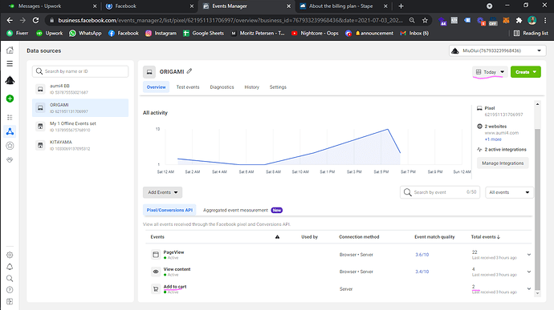Click the browser address bar

pyautogui.click(x=230, y=21)
